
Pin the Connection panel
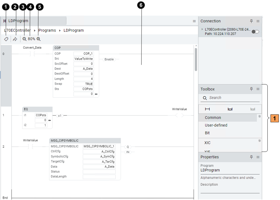tap(251, 21)
